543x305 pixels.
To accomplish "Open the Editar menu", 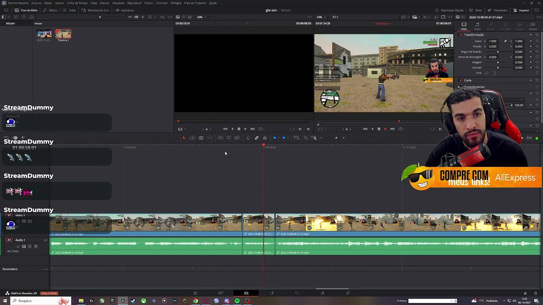I will click(x=48, y=3).
